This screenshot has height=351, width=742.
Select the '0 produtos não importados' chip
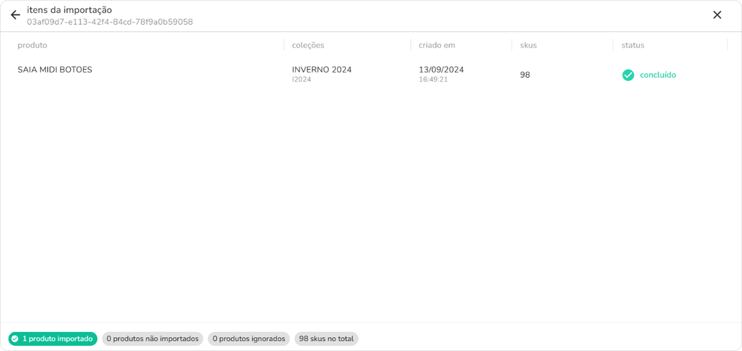[152, 339]
